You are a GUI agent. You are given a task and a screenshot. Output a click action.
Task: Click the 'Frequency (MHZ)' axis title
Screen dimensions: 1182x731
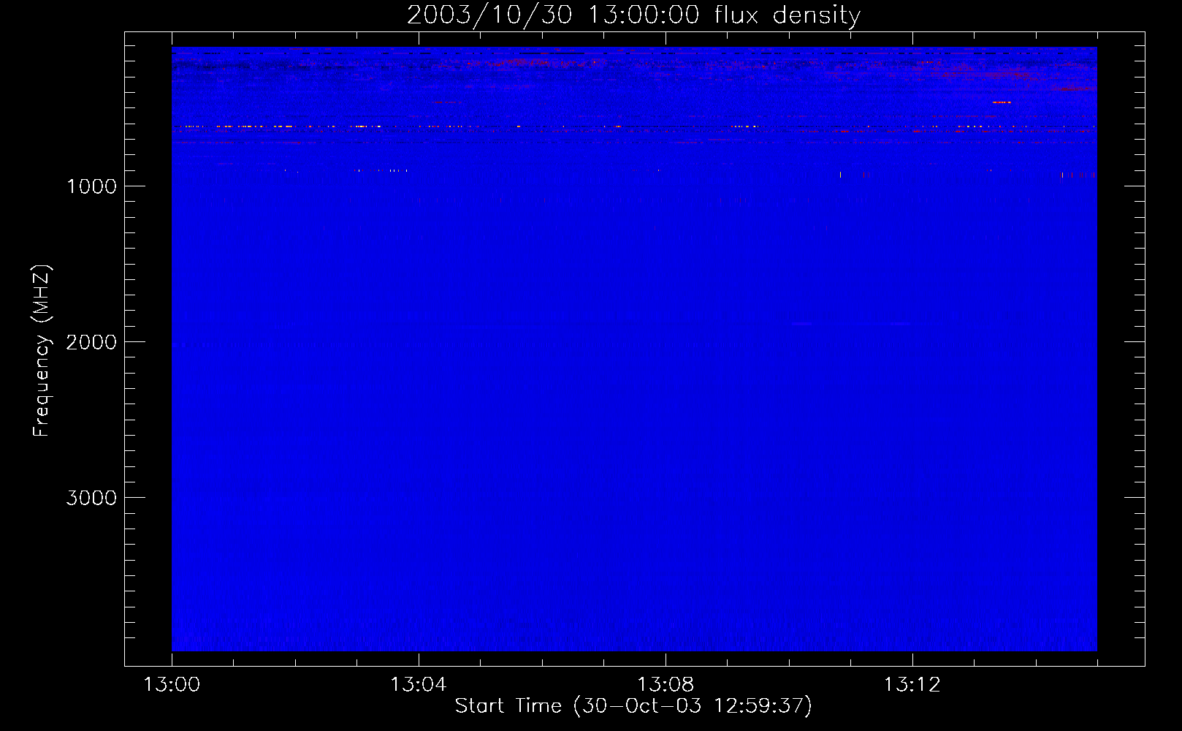(42, 351)
